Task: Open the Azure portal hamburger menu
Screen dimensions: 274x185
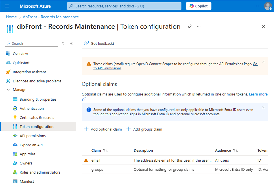Action: coord(7,6)
